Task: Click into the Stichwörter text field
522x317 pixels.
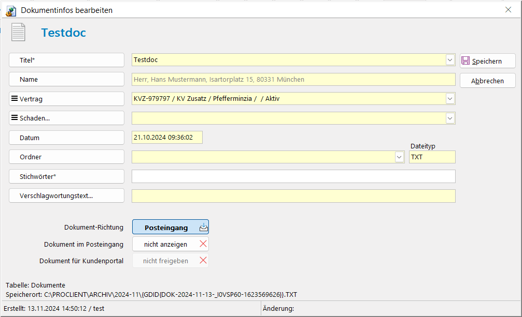Action: [x=293, y=176]
